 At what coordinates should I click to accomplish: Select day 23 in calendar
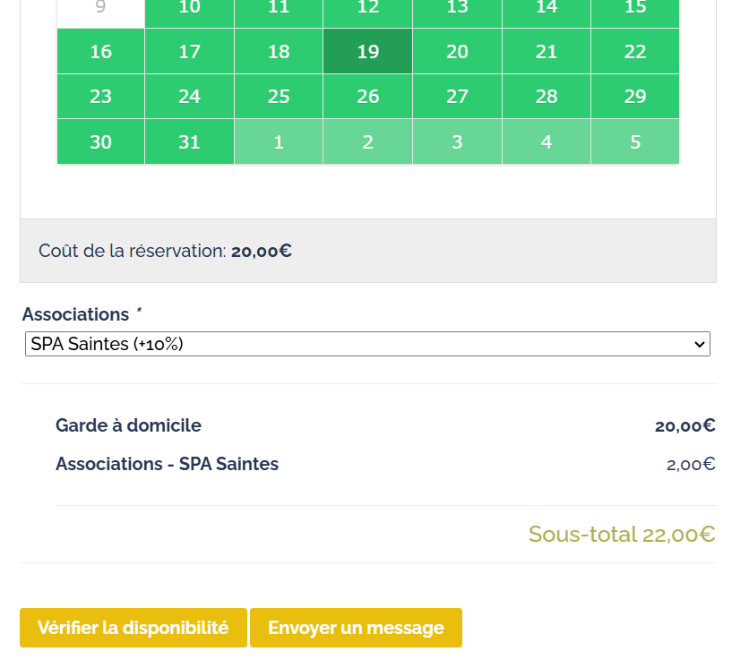point(101,97)
